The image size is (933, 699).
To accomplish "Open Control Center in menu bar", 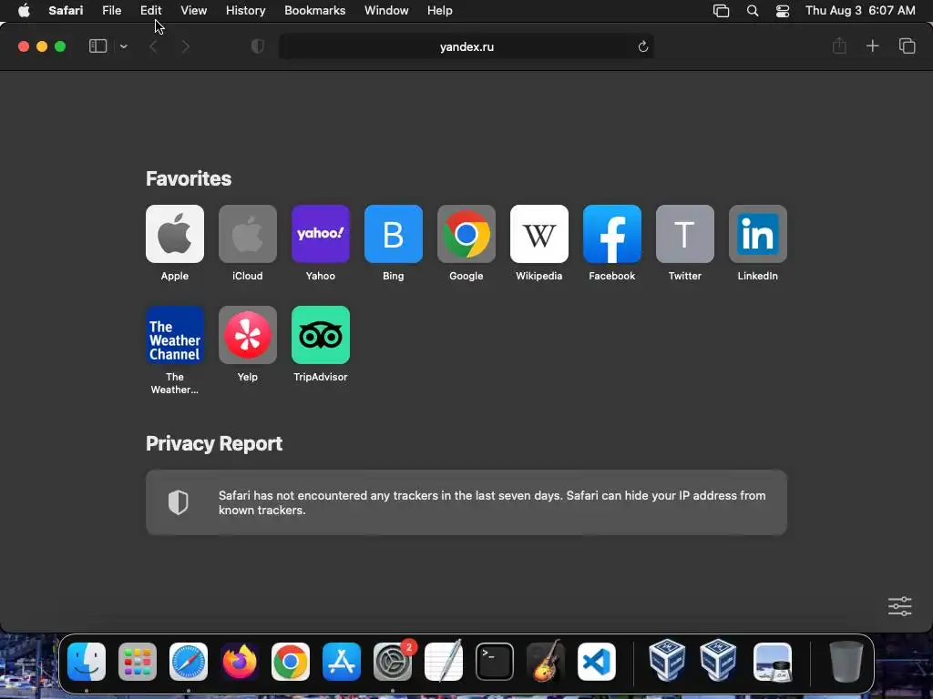I will coord(783,11).
